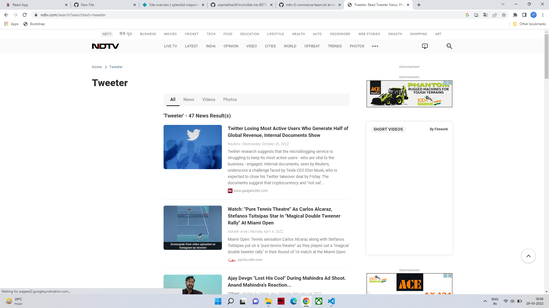Expand hidden system tray icons
Viewport: 549px width, 308px height.
point(485,301)
